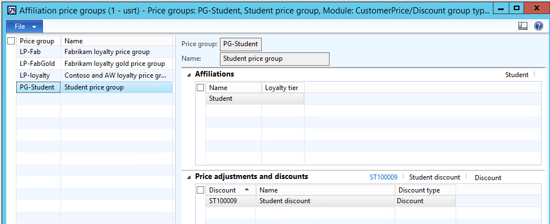Screen dimensions: 550x224
Task: Click the Student summary text in the Affiliations header
Action: (517, 75)
